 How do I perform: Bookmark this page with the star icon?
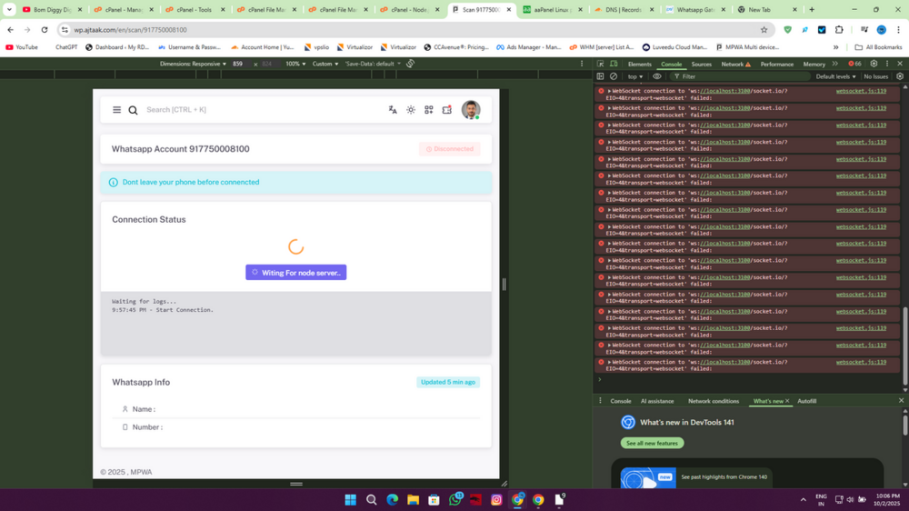point(764,30)
